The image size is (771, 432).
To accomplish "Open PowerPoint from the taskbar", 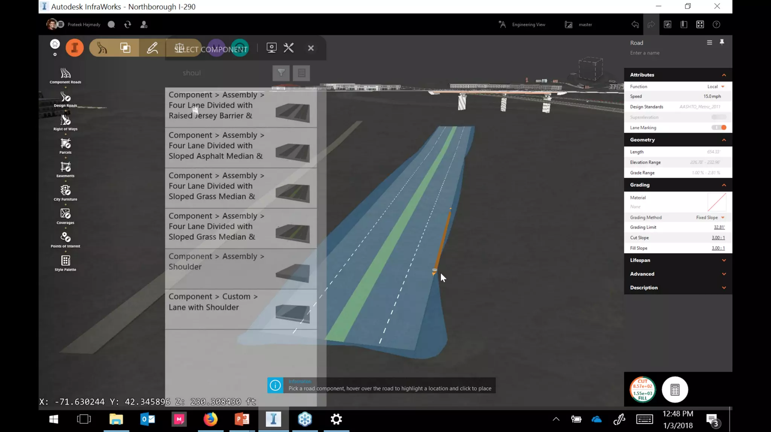I will [x=242, y=419].
